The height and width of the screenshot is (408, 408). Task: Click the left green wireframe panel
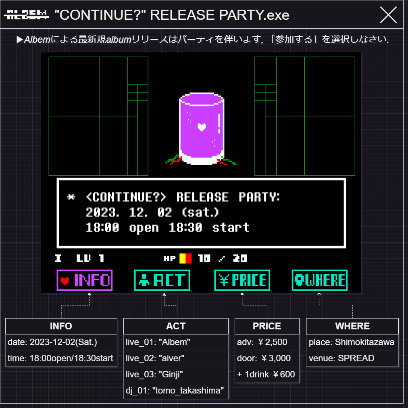tap(98, 116)
